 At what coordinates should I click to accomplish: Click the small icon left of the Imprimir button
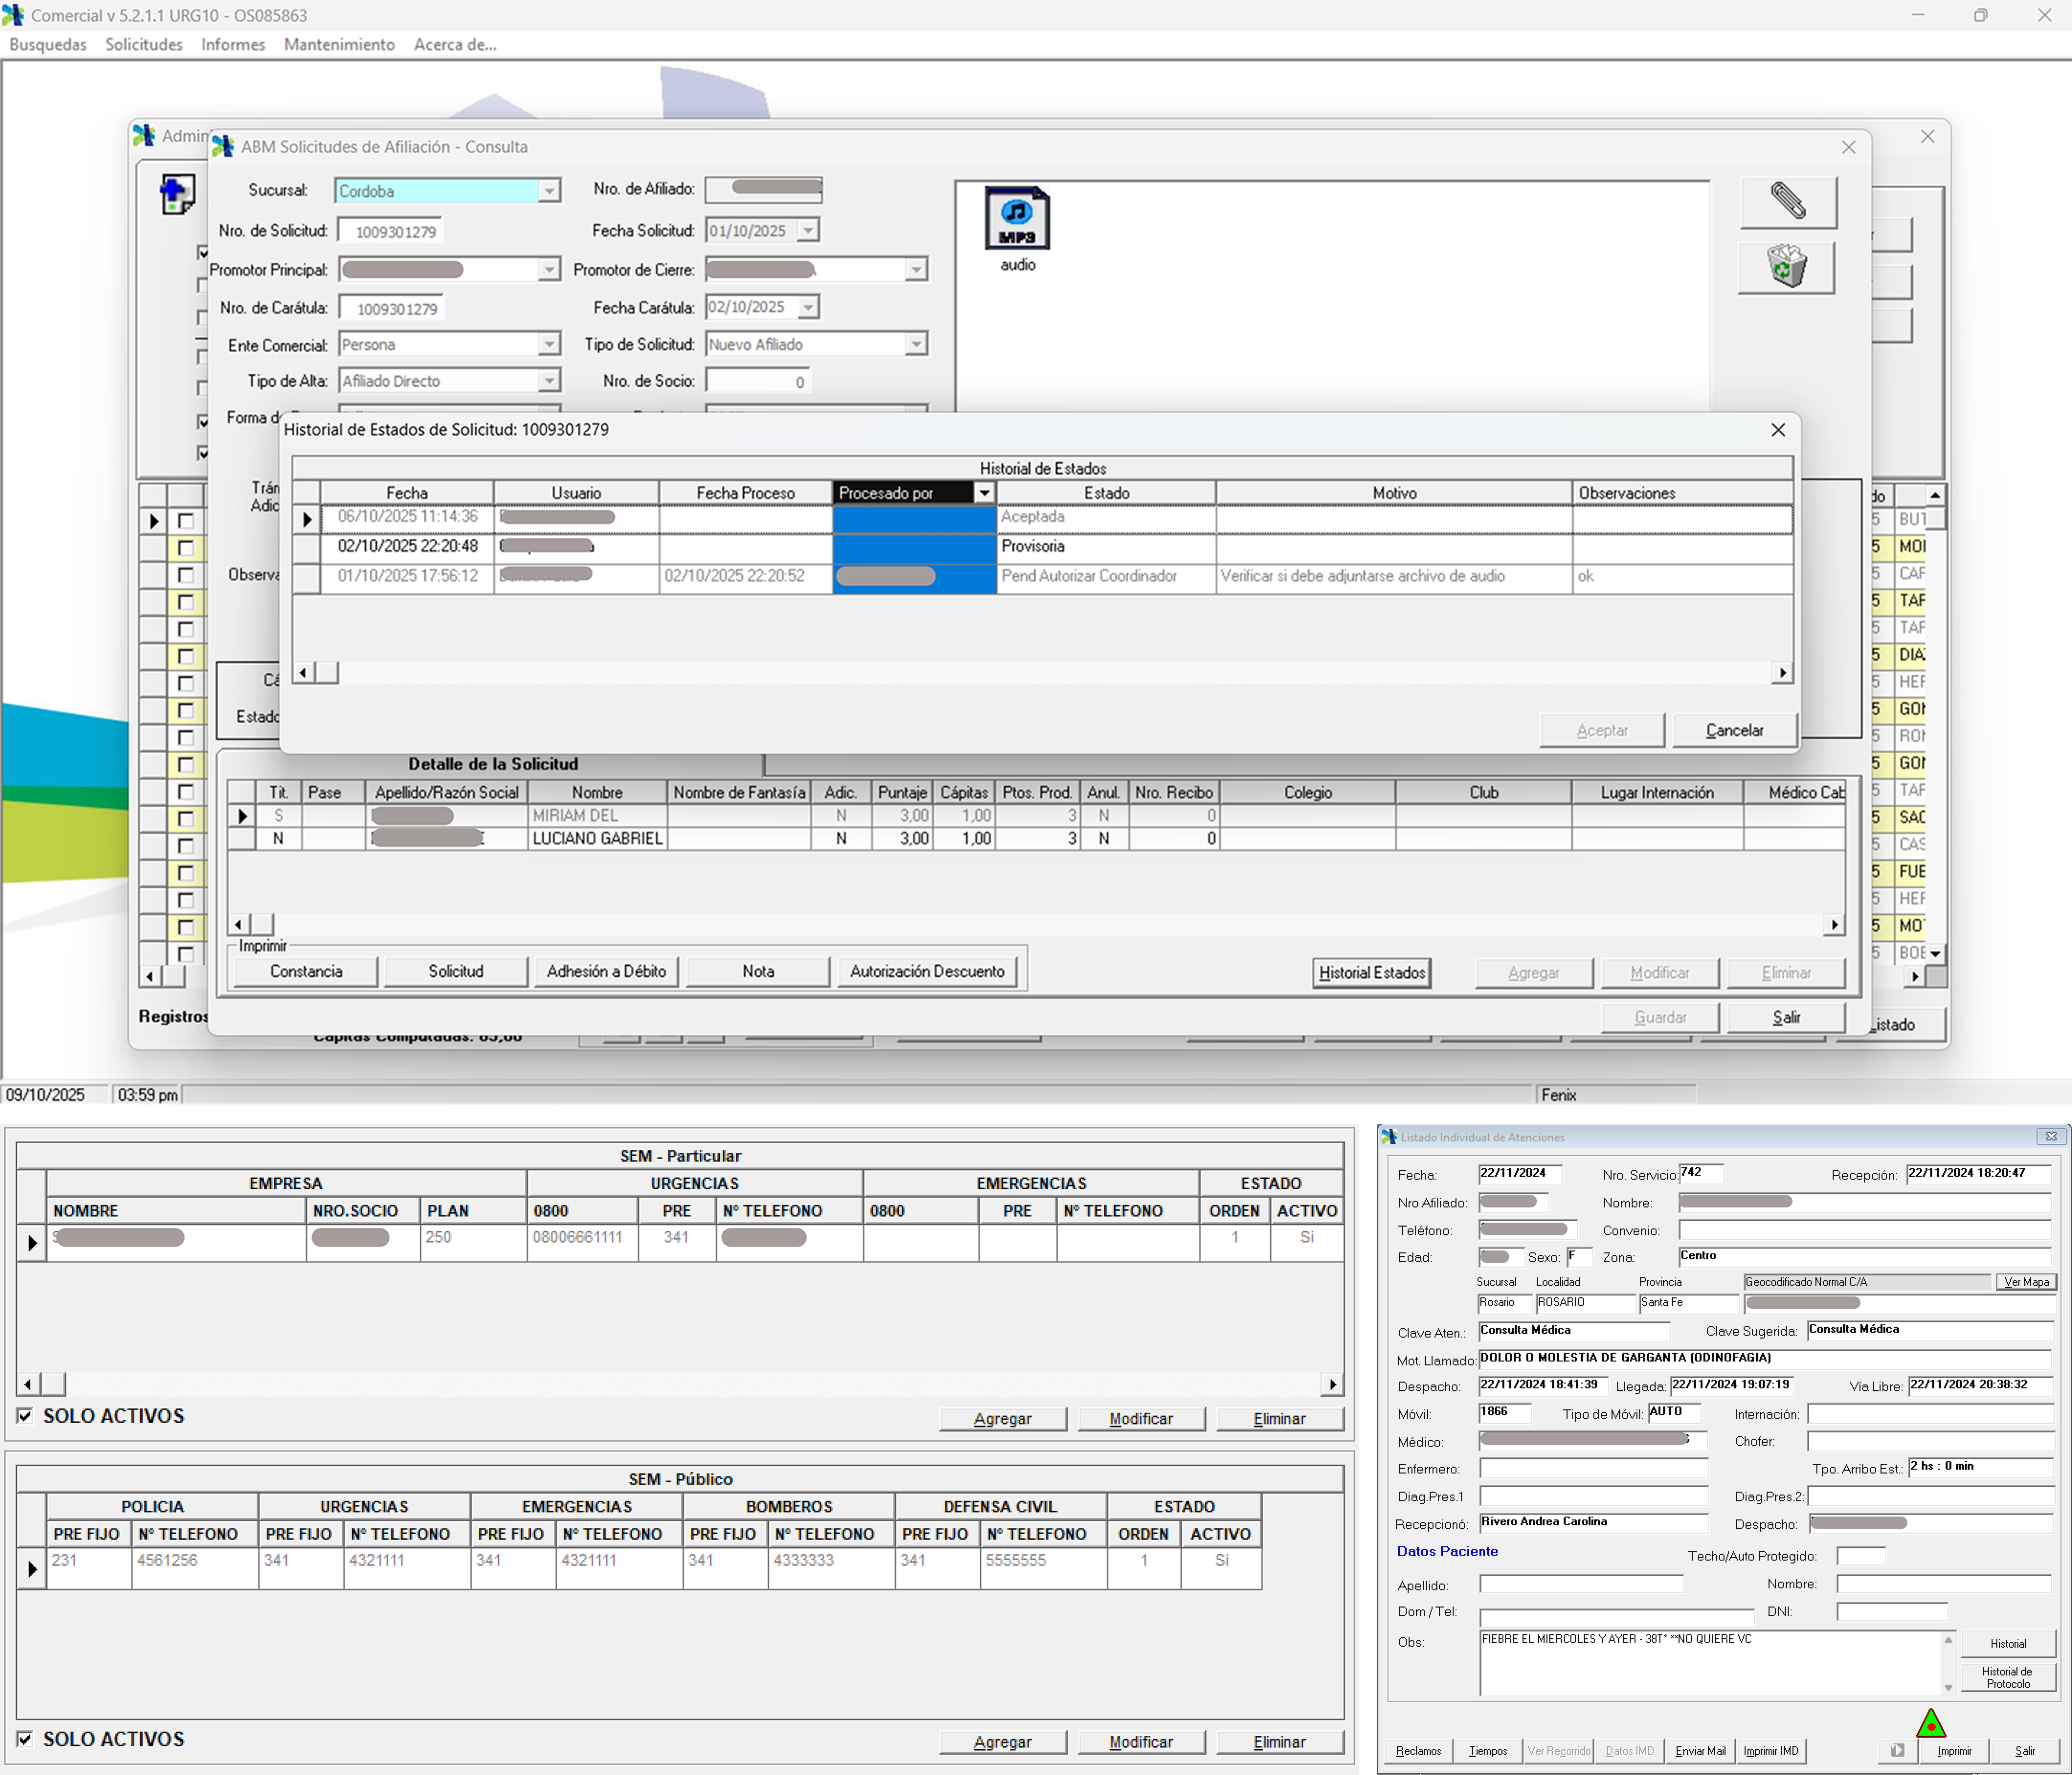point(1897,1750)
